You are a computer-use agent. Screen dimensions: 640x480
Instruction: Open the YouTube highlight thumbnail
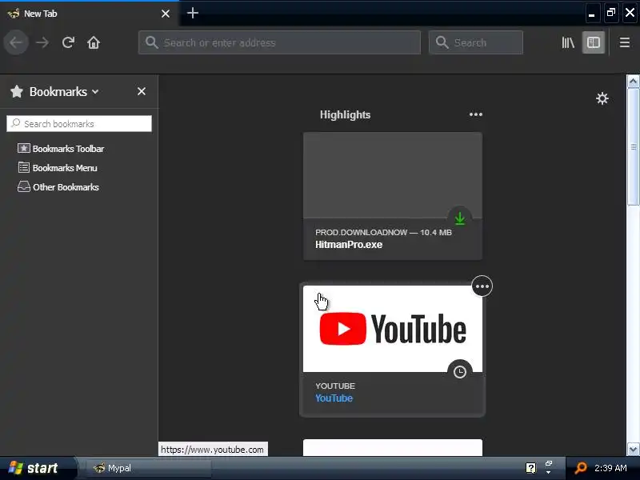click(393, 329)
